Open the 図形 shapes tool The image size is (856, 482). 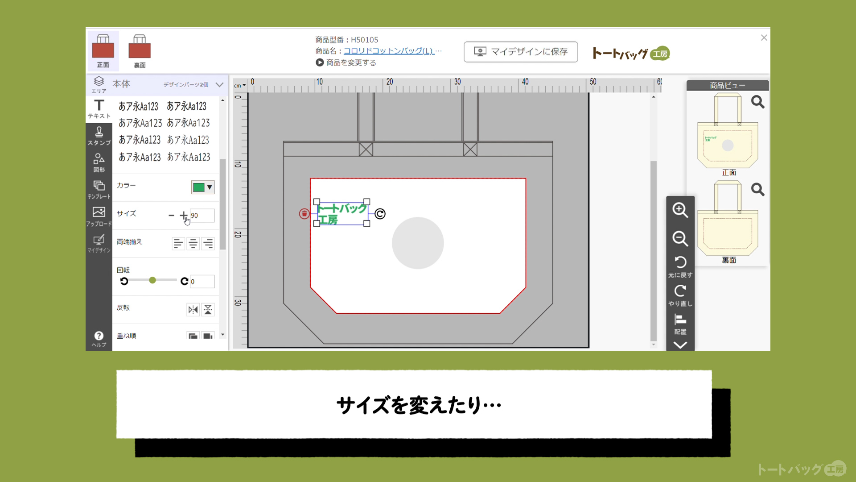(x=99, y=163)
